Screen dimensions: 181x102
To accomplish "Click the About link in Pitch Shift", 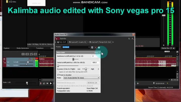I will pyautogui.click(x=96, y=53).
